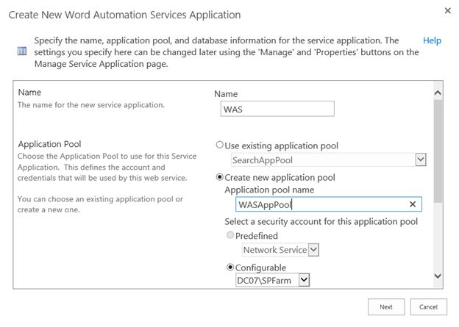
Task: Open the Network Service dropdown
Action: point(313,250)
